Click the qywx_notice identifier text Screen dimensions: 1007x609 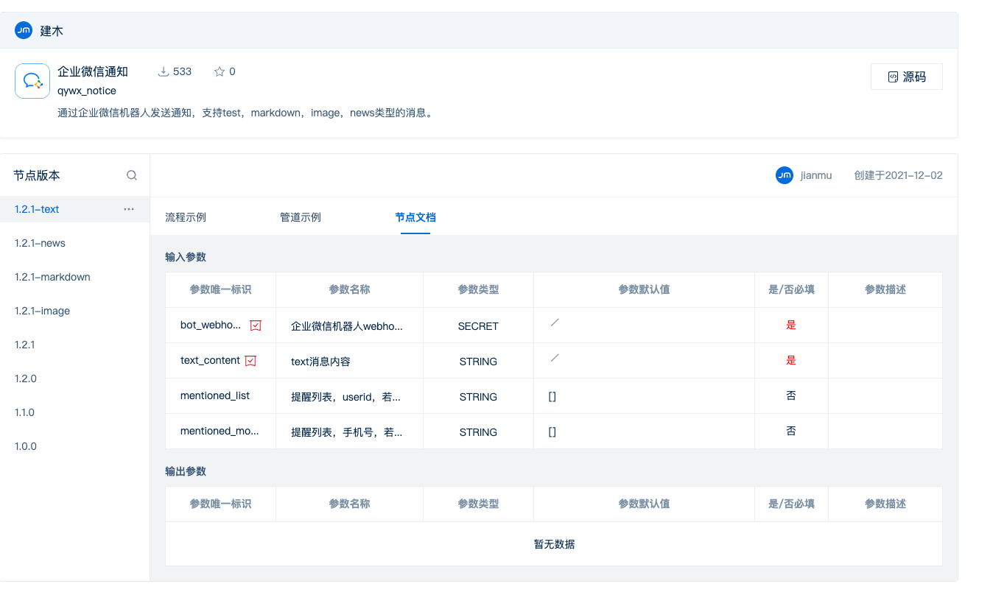[x=87, y=91]
